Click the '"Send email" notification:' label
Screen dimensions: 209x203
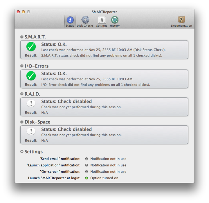click(60, 159)
